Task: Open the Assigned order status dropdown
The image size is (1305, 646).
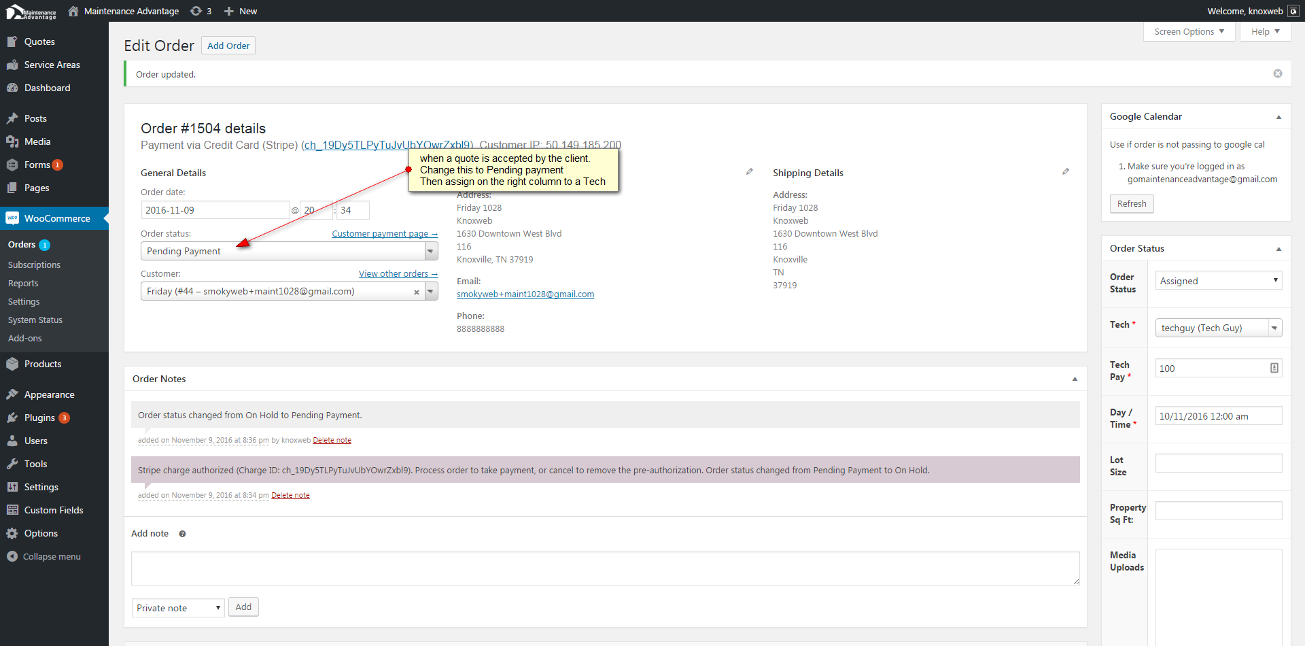Action: point(1219,280)
